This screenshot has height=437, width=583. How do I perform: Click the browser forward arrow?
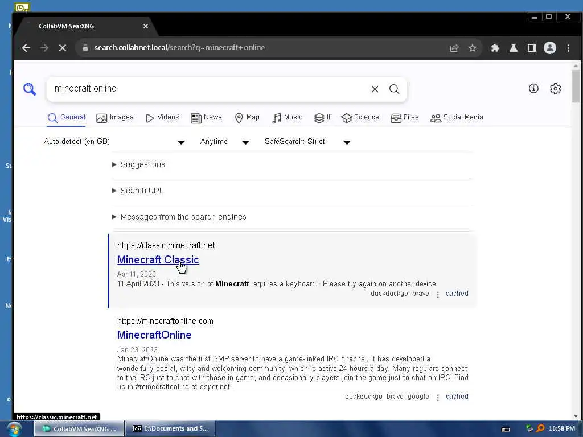coord(44,48)
